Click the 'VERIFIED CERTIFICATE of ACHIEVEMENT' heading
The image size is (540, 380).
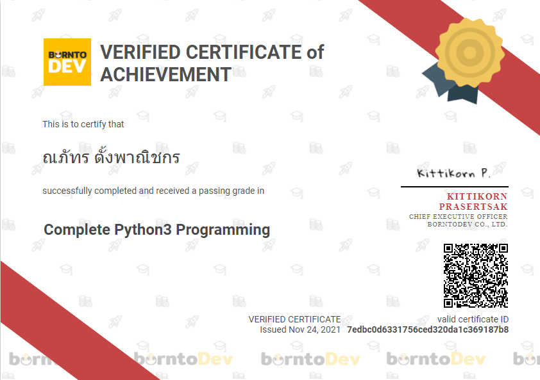(x=212, y=63)
